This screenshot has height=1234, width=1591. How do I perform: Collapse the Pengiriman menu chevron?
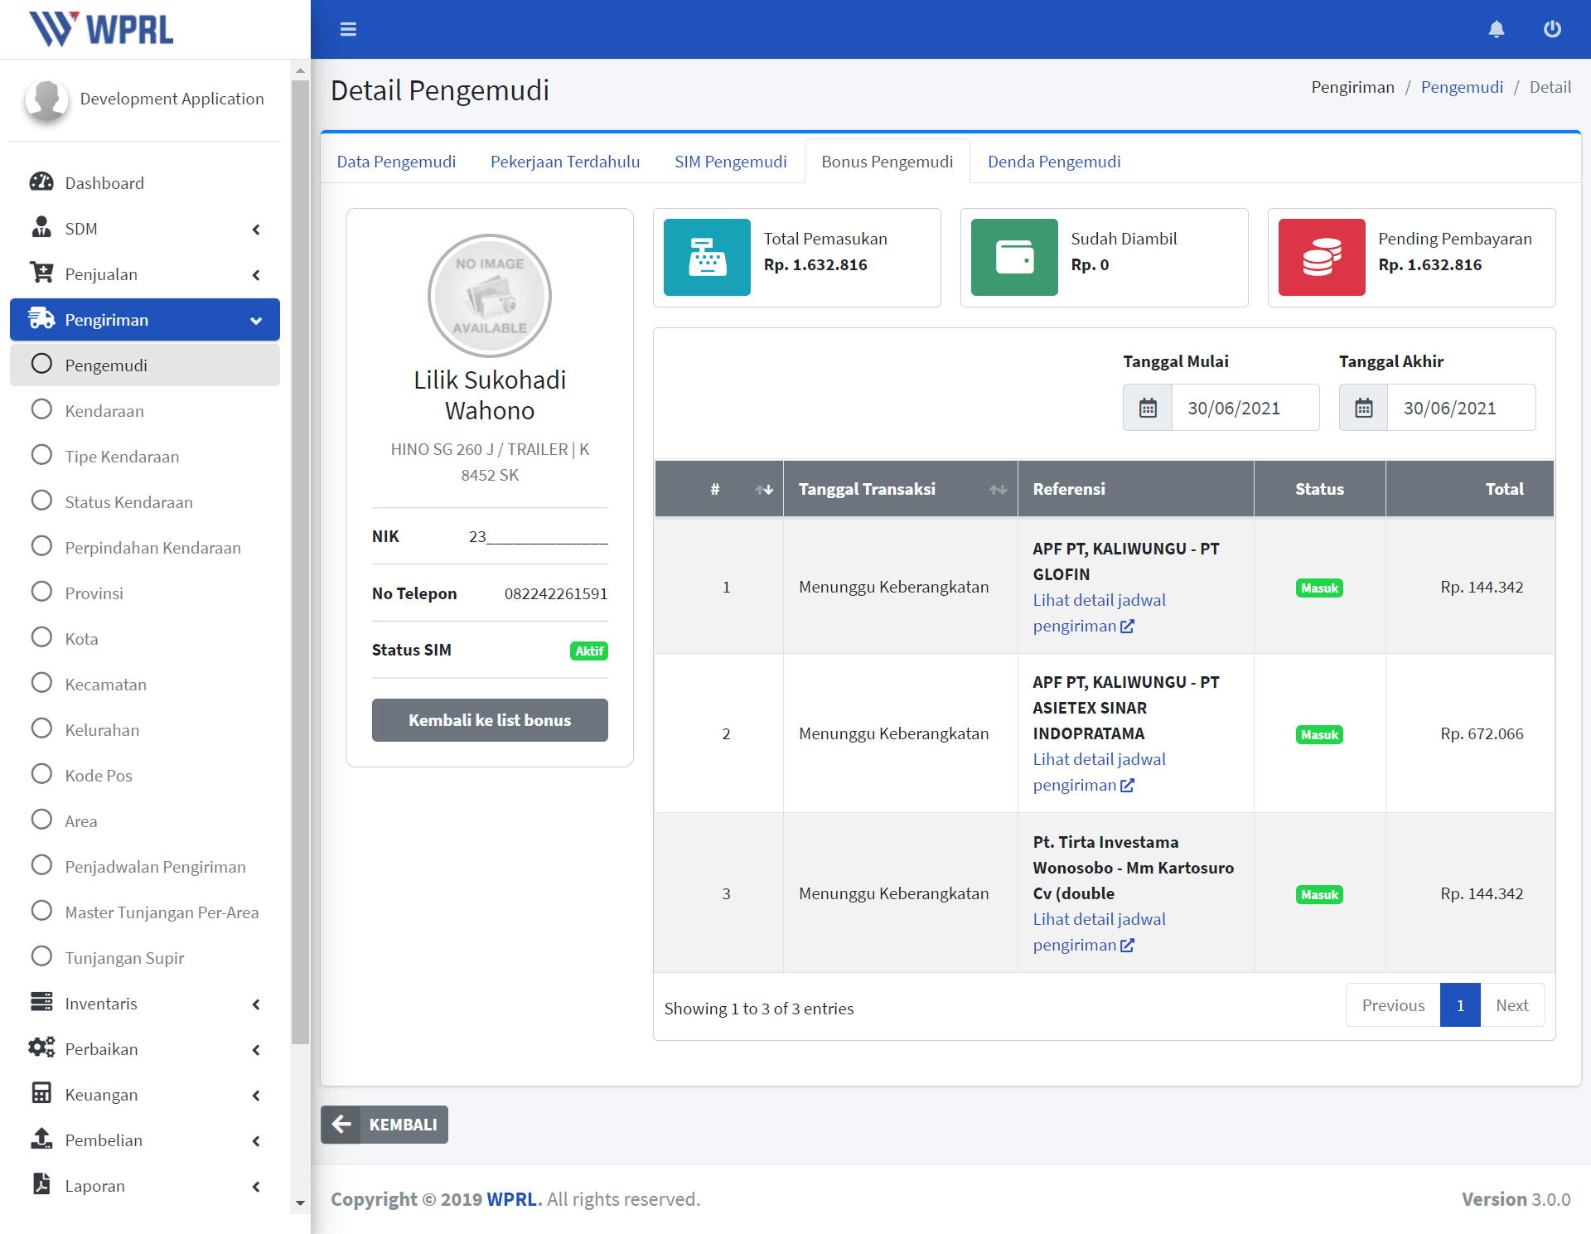coord(256,321)
